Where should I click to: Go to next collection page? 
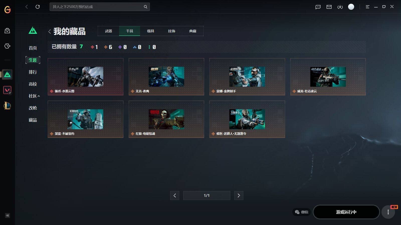239,195
